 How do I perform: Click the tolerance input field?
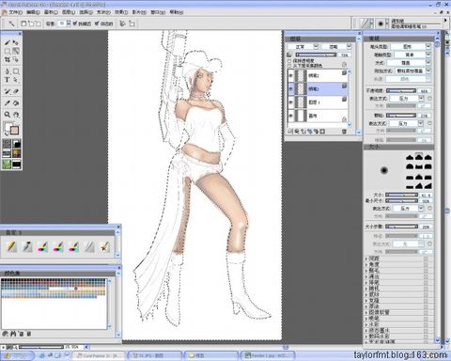click(62, 24)
